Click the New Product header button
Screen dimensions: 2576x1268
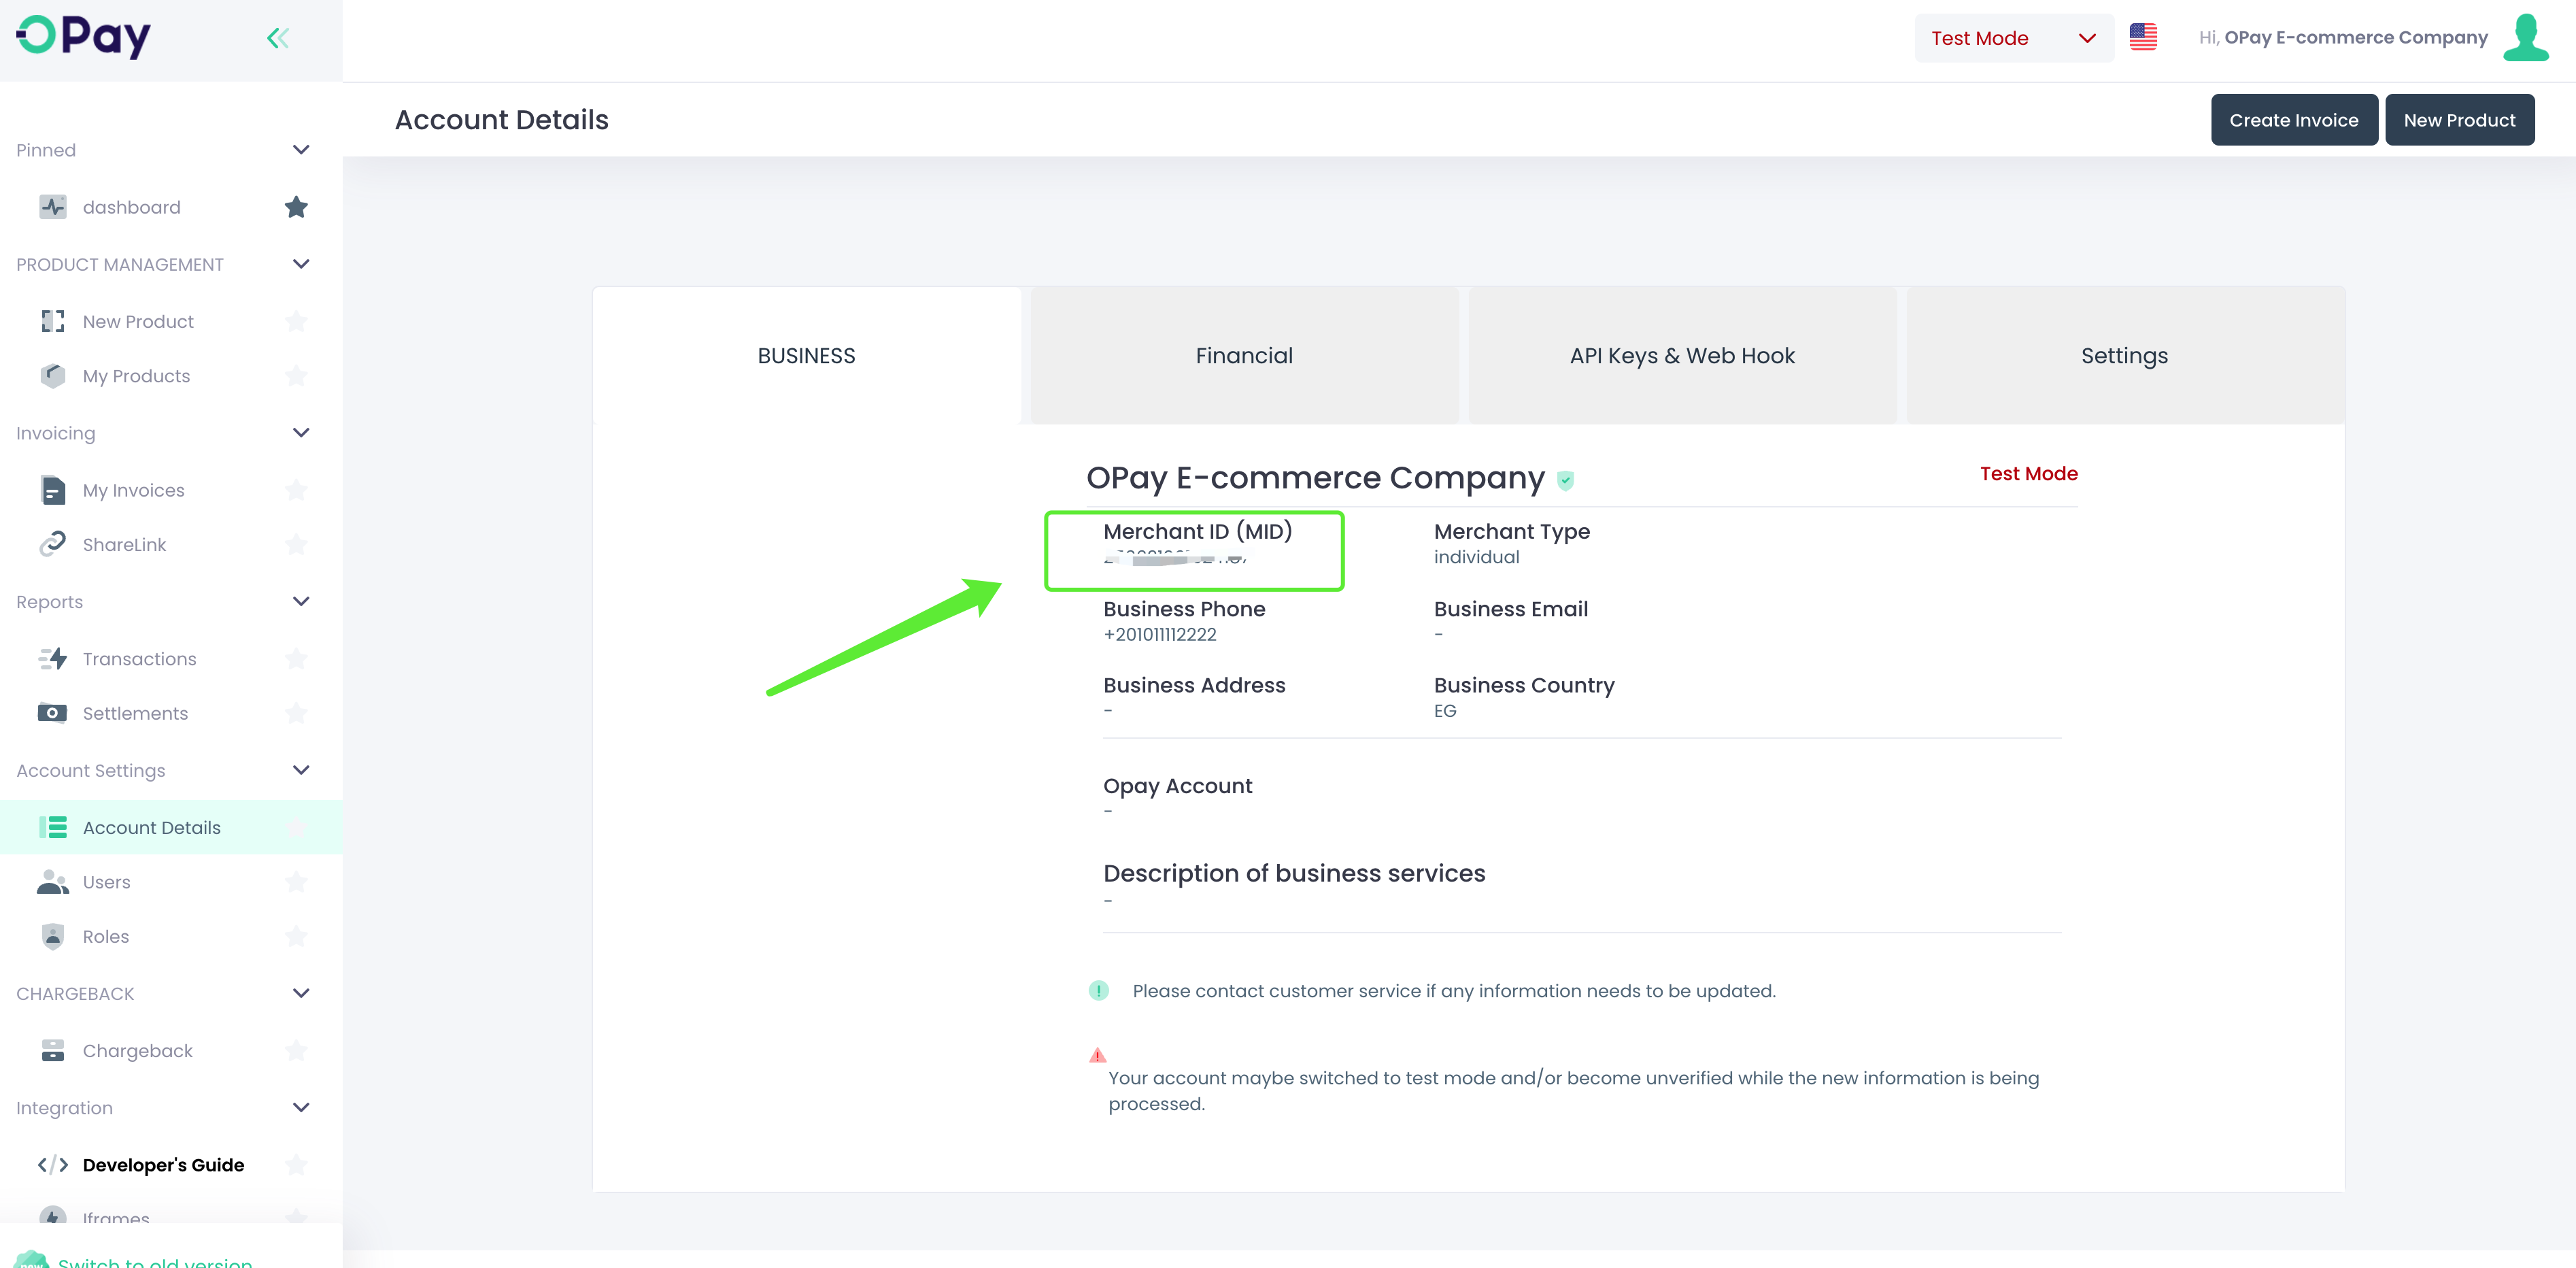point(2459,120)
